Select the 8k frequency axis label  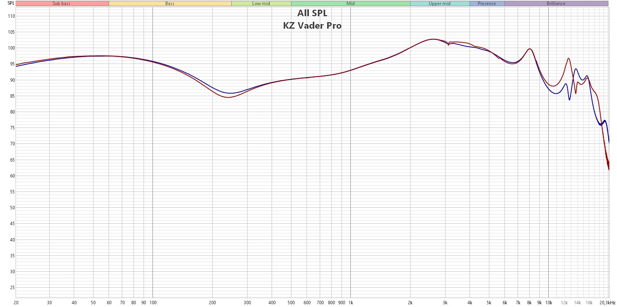529,303
